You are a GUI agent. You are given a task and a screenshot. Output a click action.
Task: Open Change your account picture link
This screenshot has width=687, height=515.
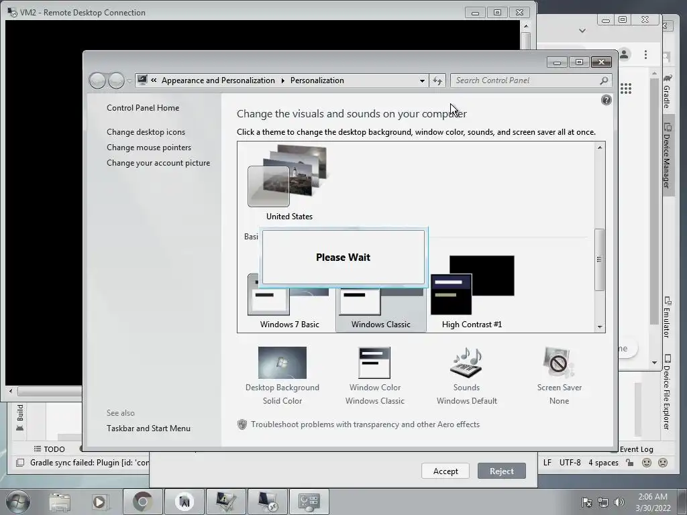(x=158, y=163)
